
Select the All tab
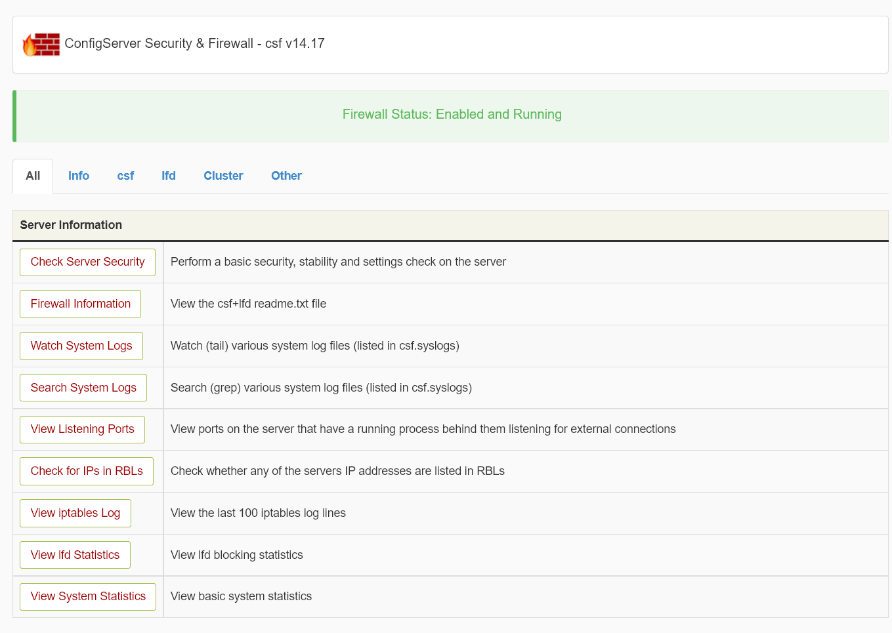(x=32, y=176)
